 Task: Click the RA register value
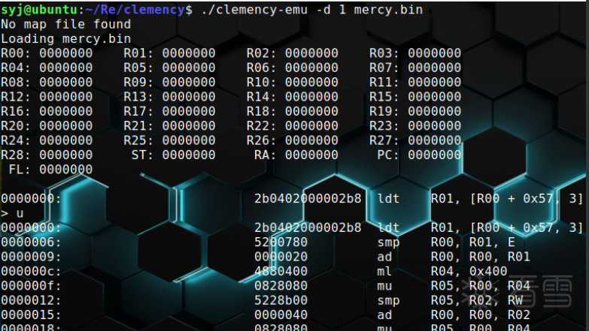pos(311,155)
